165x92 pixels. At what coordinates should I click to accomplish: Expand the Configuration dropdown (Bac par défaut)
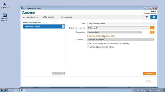(114, 32)
